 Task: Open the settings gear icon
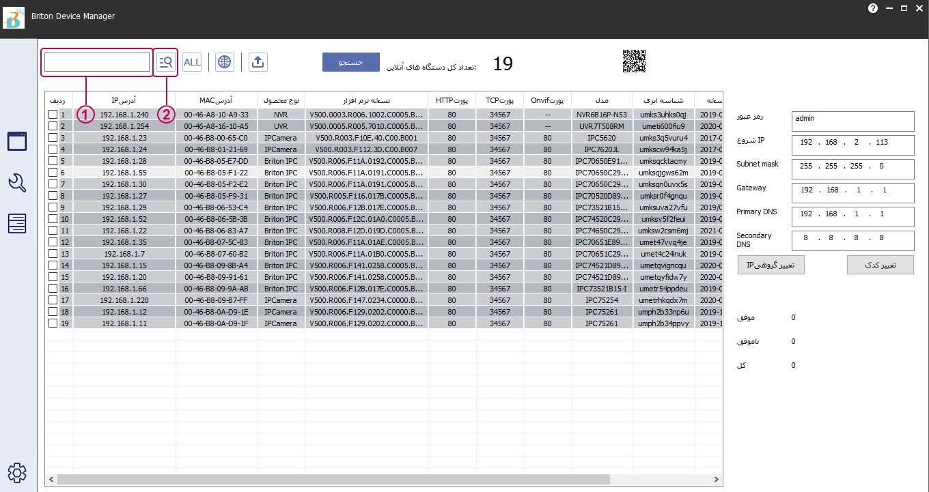point(17,472)
